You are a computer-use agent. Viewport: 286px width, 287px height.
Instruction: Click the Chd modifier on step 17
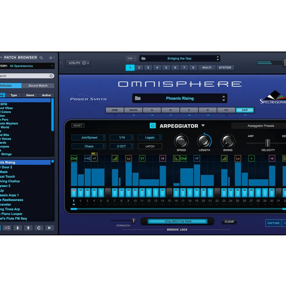[183, 159]
